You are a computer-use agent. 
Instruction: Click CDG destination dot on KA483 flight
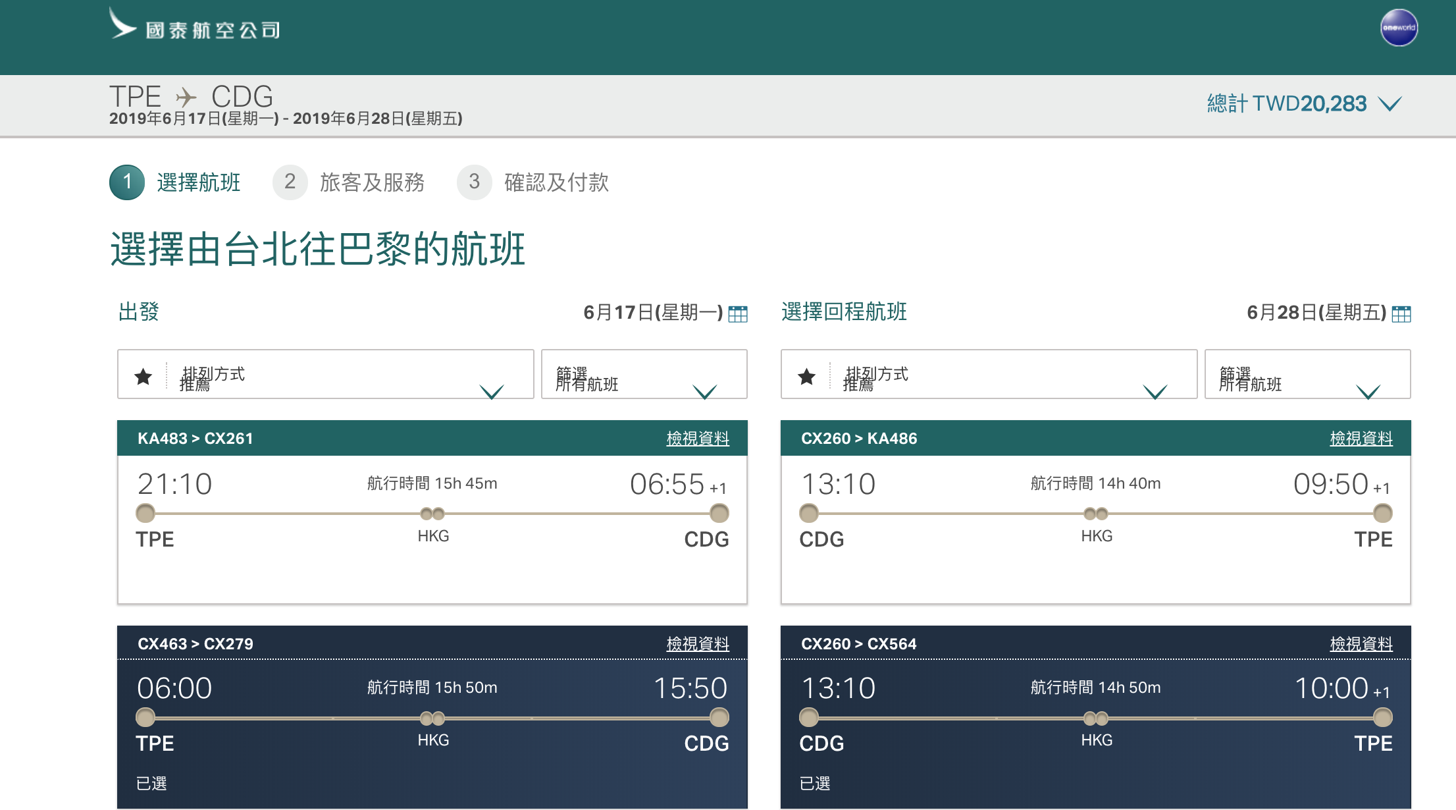point(719,513)
